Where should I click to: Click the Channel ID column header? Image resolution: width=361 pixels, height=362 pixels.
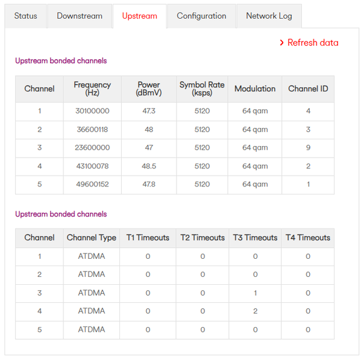click(x=308, y=89)
